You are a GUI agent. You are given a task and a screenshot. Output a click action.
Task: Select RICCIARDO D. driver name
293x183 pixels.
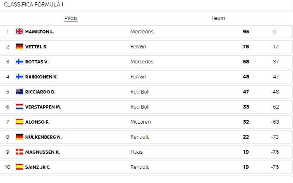[x=40, y=92]
